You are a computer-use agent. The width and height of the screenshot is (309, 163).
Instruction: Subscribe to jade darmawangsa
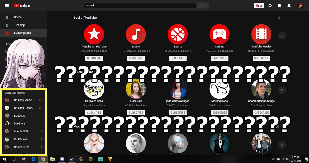pos(178,113)
